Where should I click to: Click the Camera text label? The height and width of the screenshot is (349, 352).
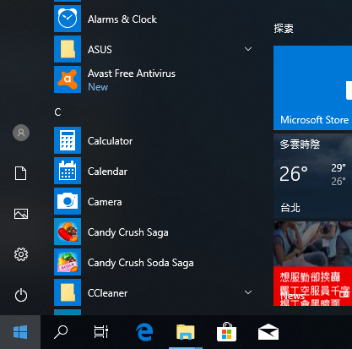(x=105, y=202)
